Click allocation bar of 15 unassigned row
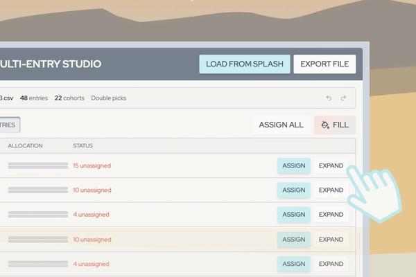416x277 pixels. click(38, 166)
